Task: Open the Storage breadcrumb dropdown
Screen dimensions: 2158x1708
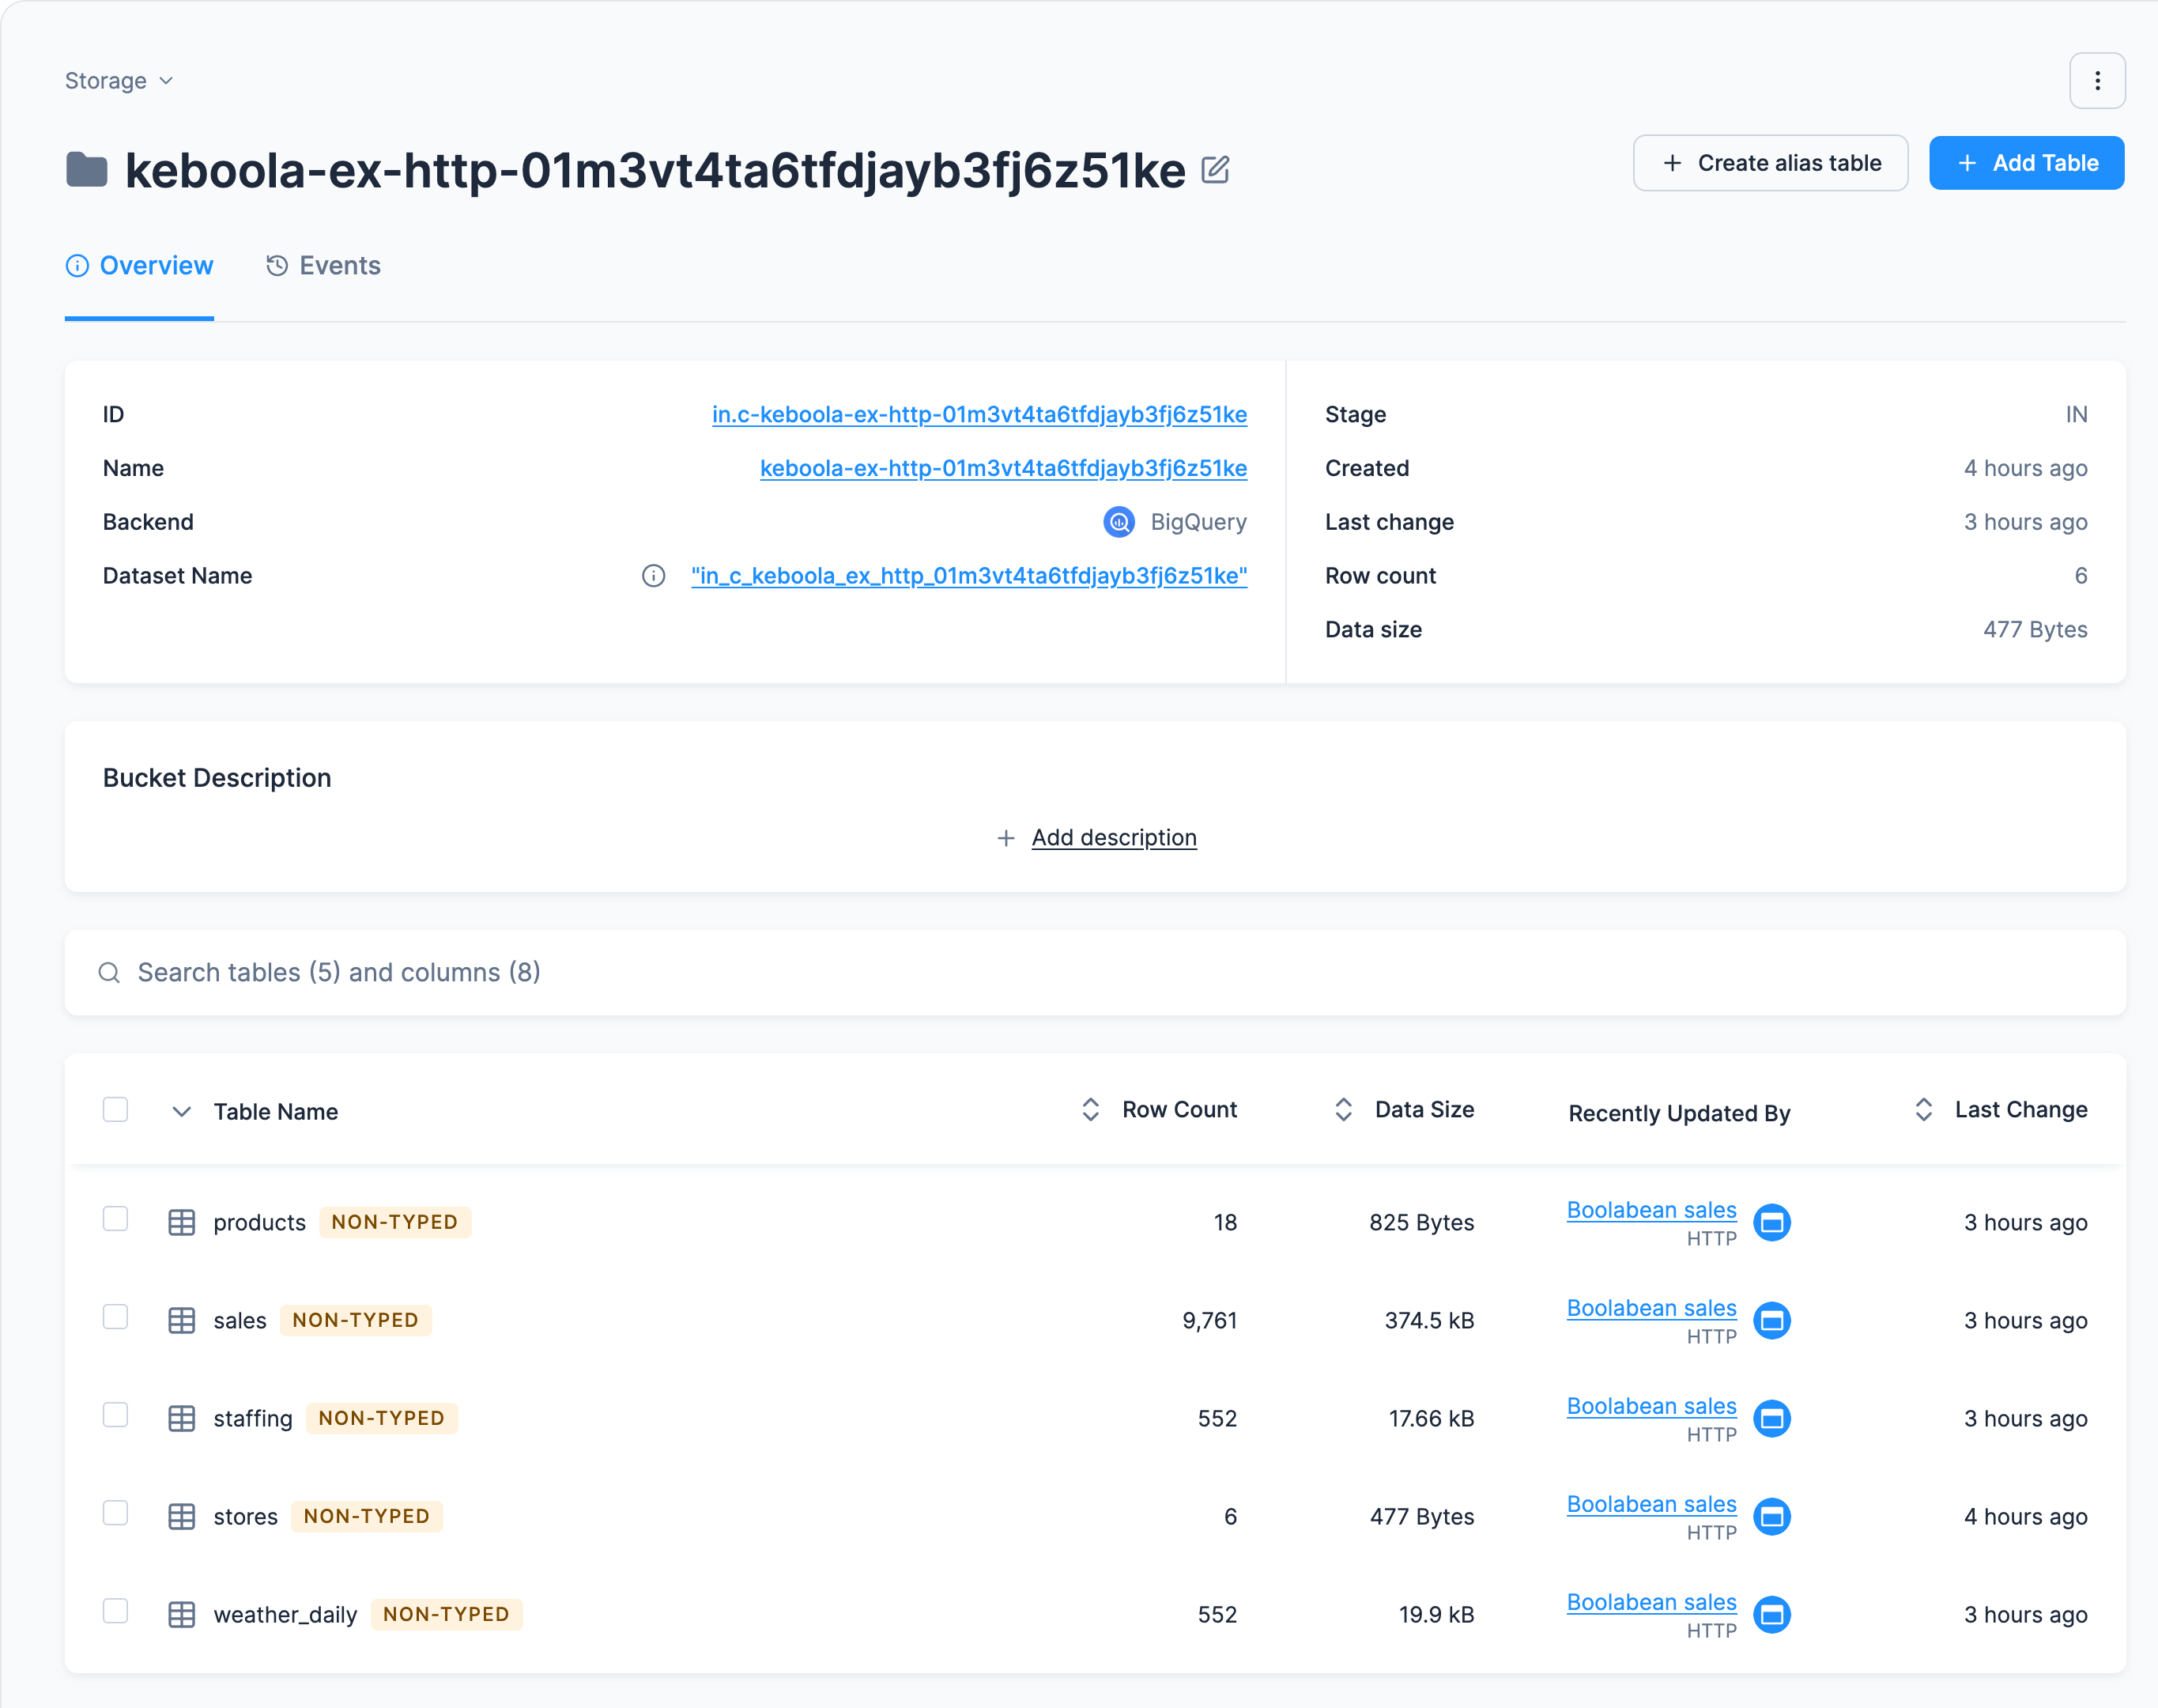Action: [x=119, y=81]
